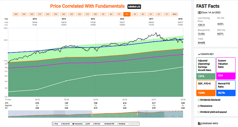Click the Adjusted Earnings Growth Rate 7,91% box
Image resolution: width=238 pixels, height=127 pixels.
coord(206,68)
